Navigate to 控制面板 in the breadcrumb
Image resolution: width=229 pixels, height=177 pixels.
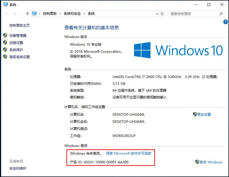coord(50,13)
